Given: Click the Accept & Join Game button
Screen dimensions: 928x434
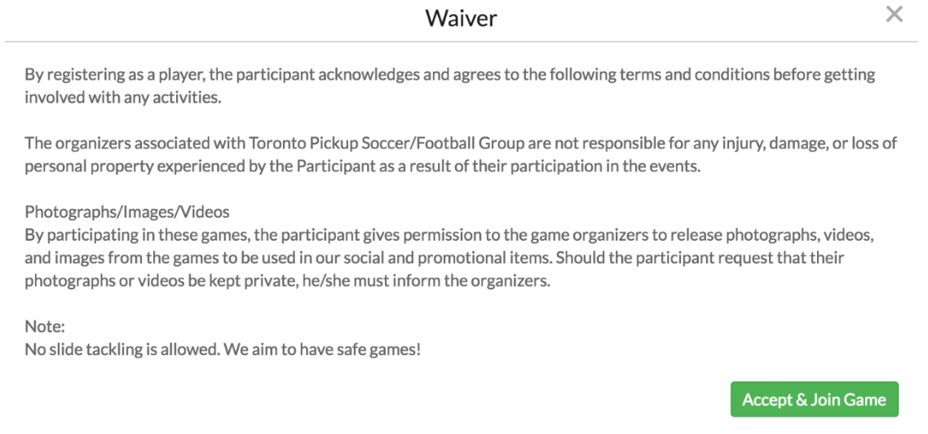Looking at the screenshot, I should pos(815,399).
